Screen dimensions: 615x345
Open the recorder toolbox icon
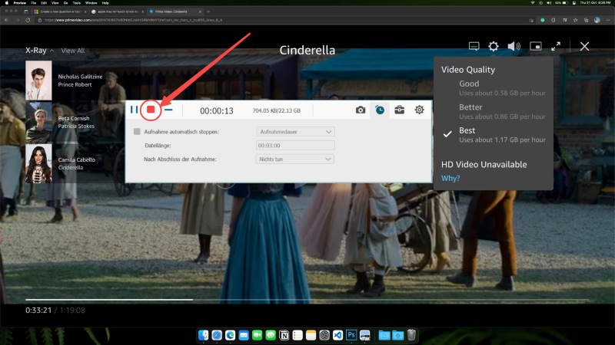[x=399, y=110]
